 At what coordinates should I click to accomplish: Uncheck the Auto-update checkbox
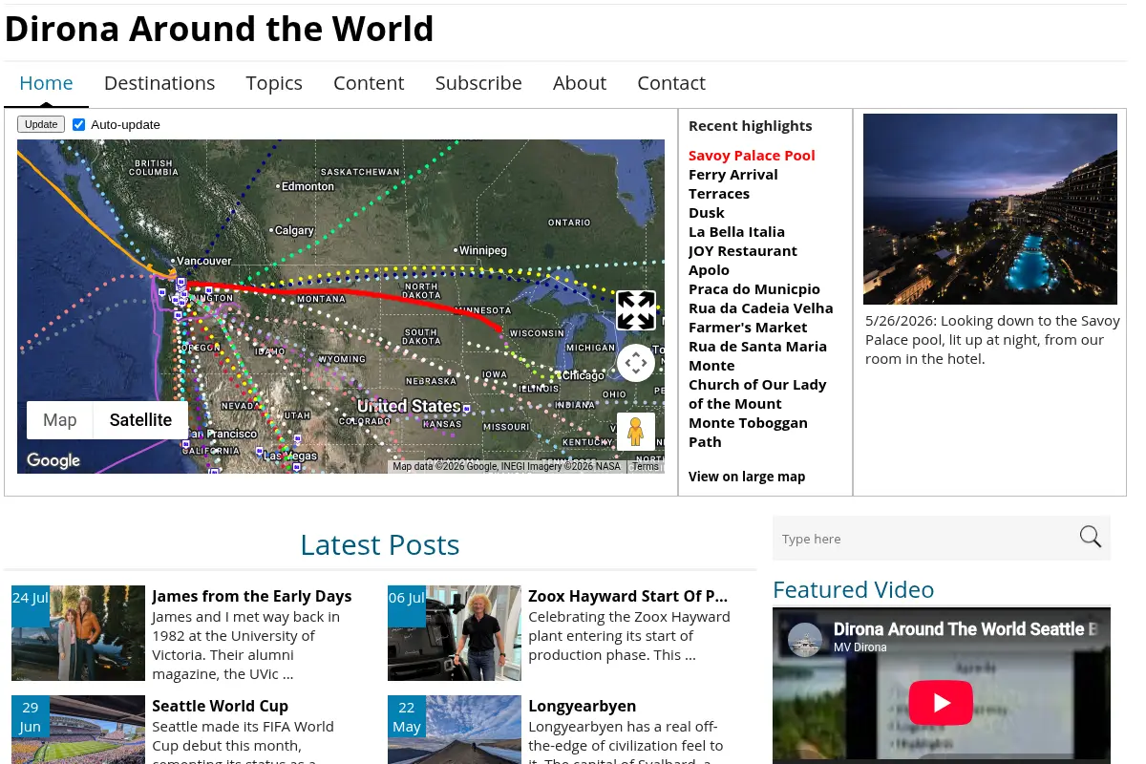click(79, 125)
